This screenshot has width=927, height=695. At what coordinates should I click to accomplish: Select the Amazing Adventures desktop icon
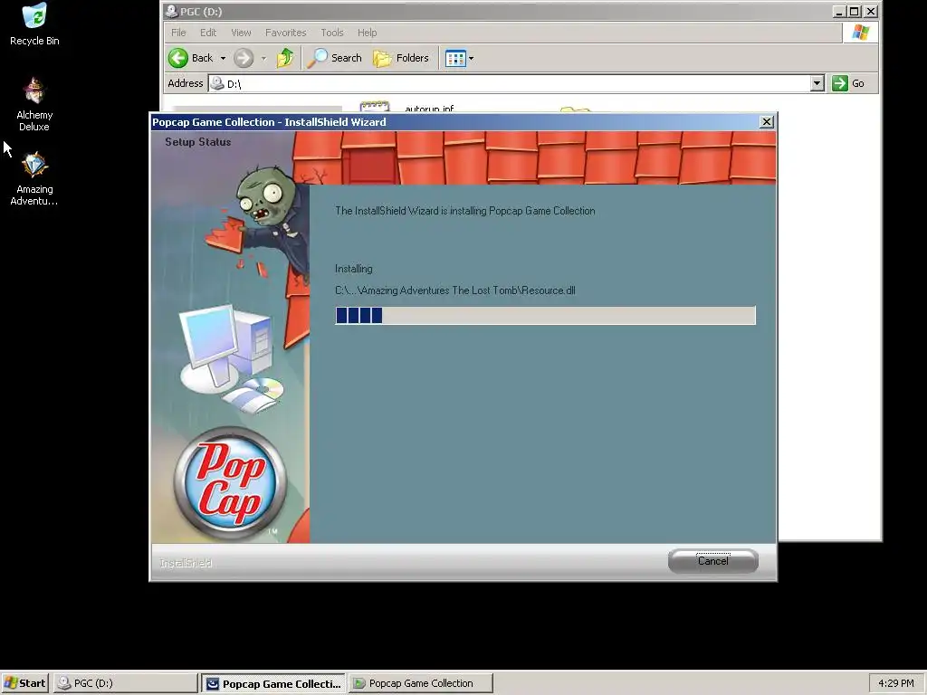click(34, 178)
